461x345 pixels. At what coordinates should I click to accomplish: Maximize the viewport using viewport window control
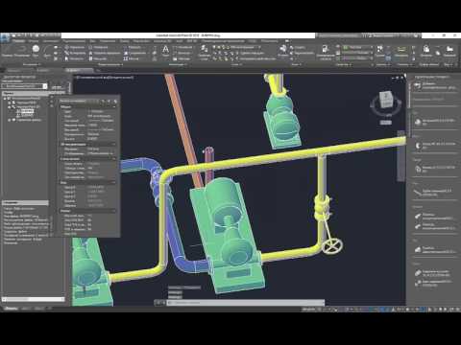398,78
